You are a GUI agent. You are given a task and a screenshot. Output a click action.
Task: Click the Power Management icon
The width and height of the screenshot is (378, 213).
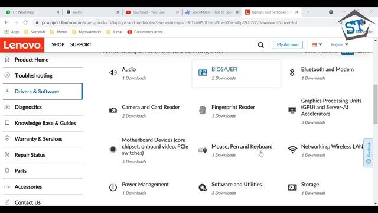[113, 187]
